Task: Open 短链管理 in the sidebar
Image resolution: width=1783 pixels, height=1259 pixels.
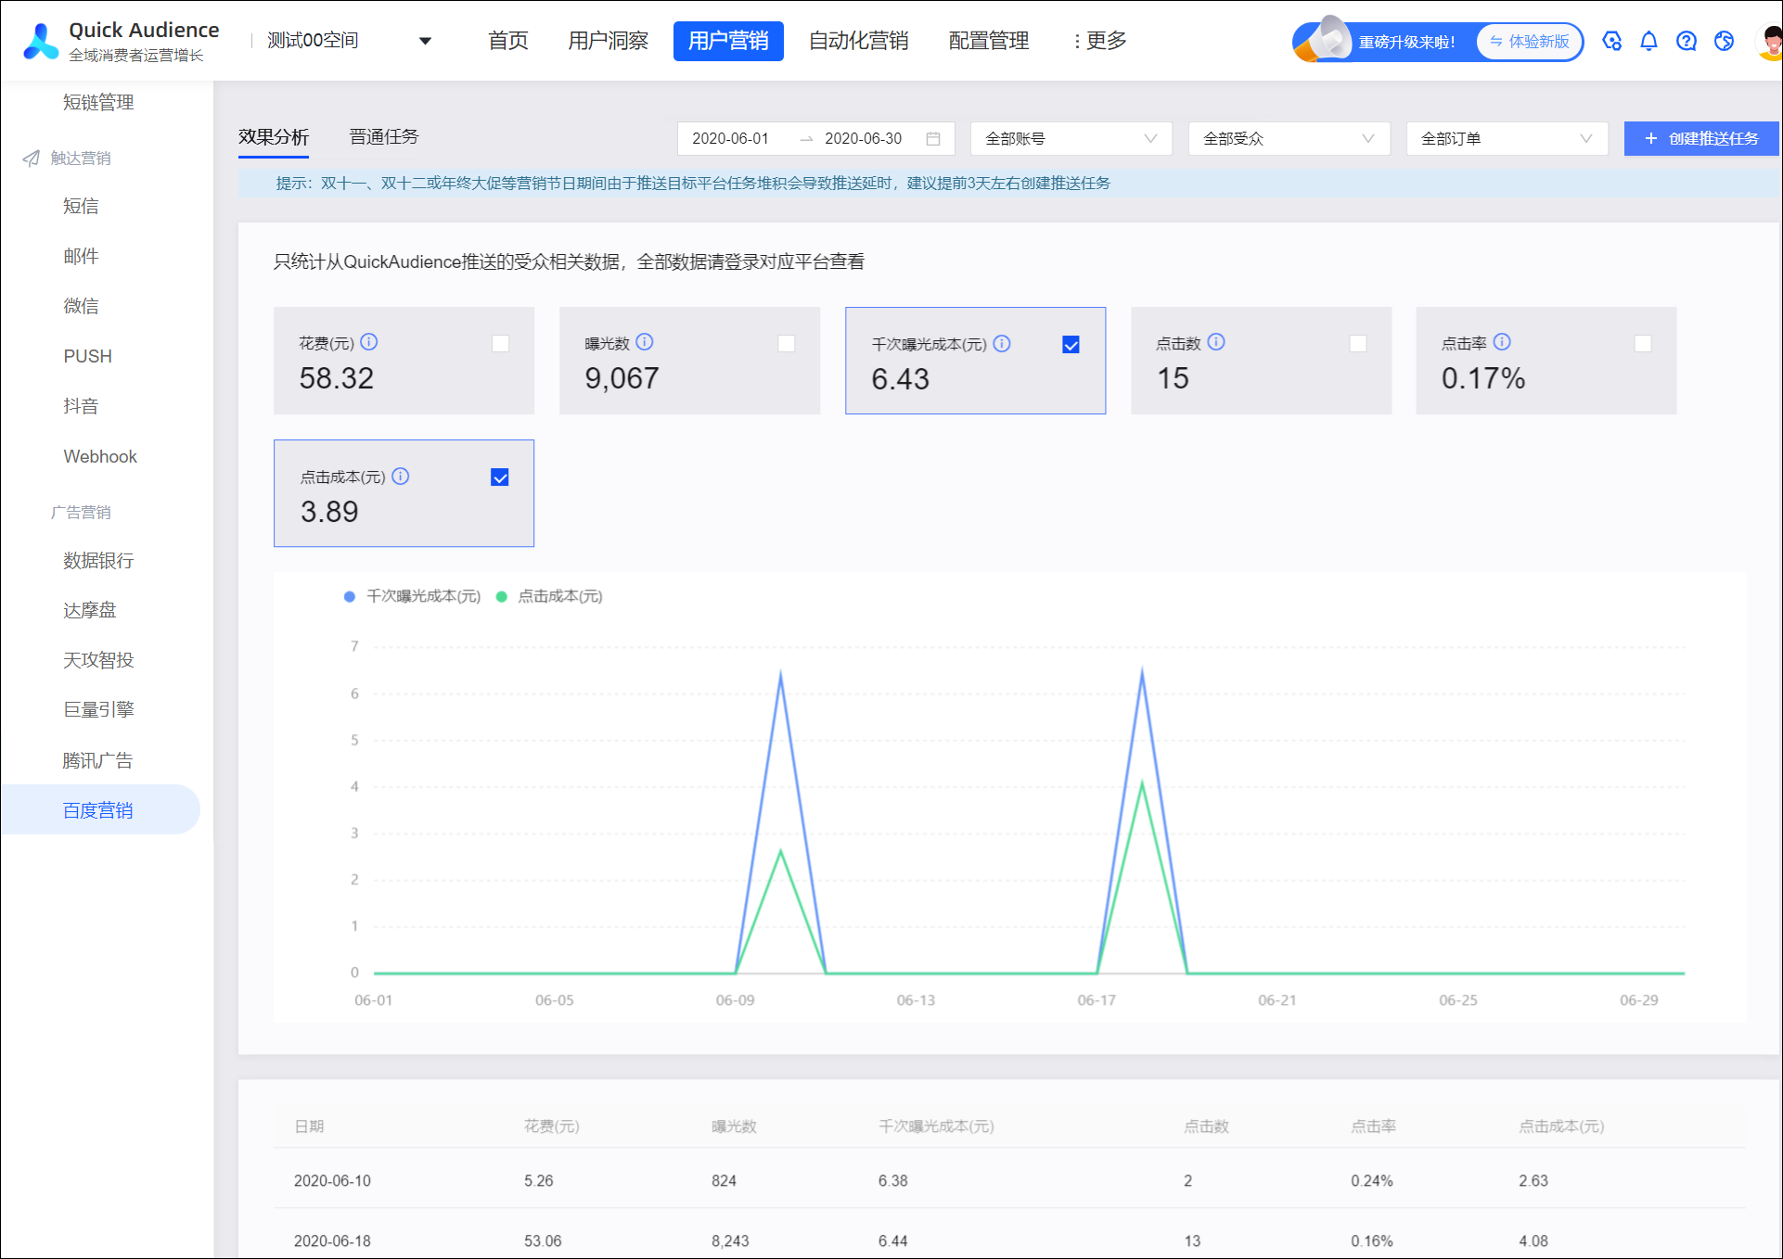Action: coord(98,103)
